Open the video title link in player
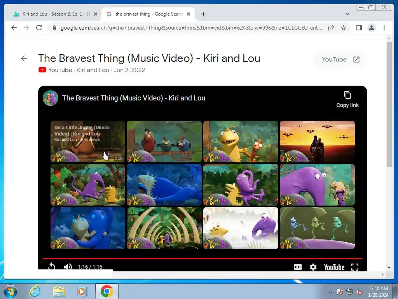The height and width of the screenshot is (299, 398). point(134,98)
